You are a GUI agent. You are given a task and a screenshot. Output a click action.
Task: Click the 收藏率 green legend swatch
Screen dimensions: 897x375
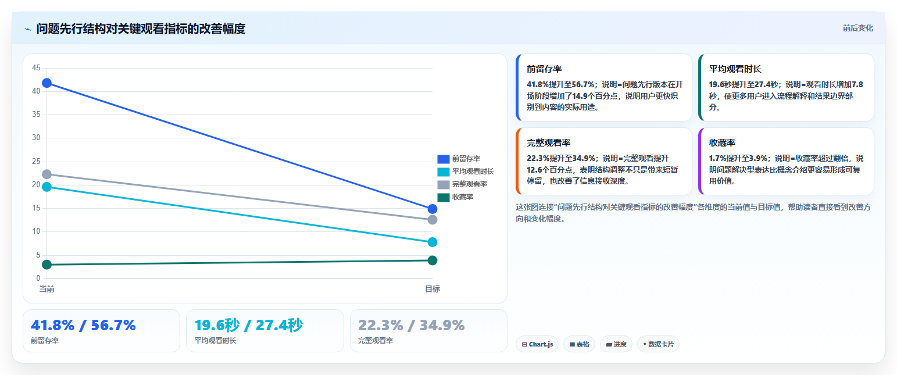444,197
